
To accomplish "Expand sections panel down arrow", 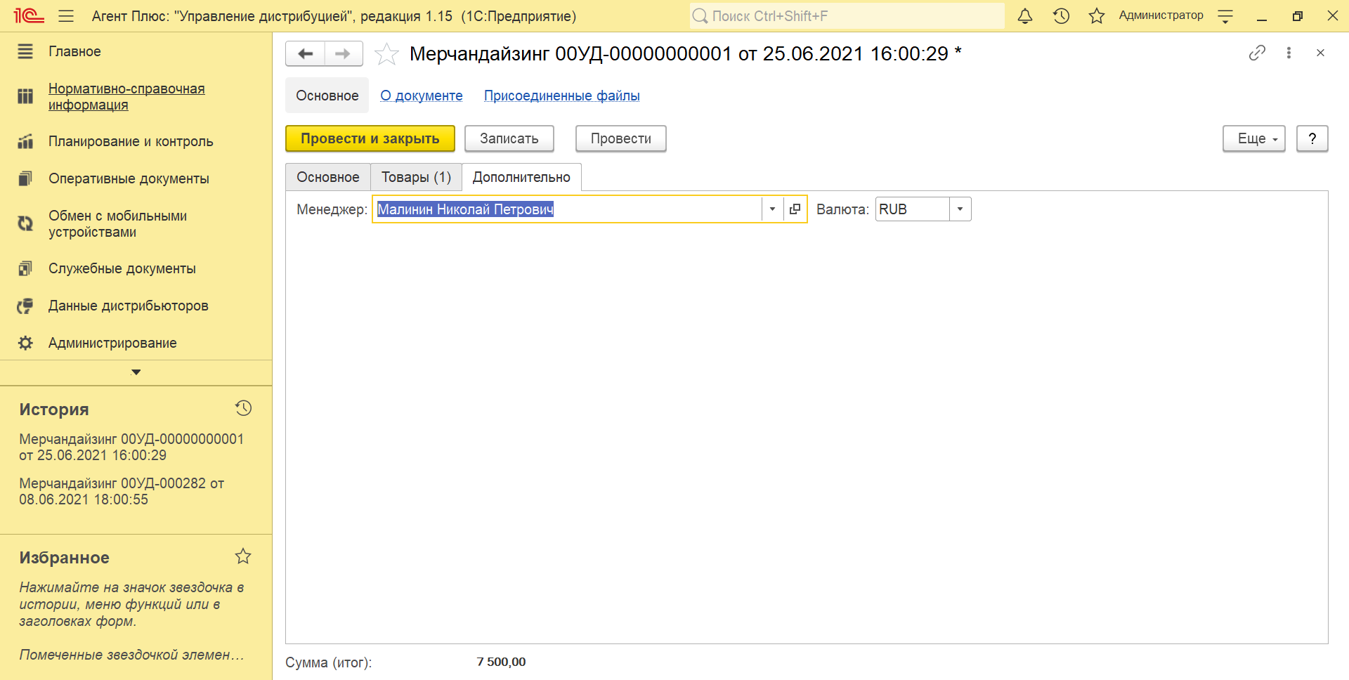I will (136, 372).
